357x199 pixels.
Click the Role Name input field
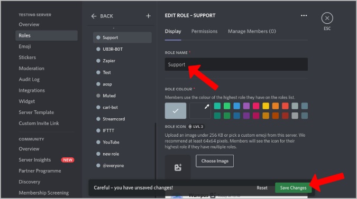[236, 64]
